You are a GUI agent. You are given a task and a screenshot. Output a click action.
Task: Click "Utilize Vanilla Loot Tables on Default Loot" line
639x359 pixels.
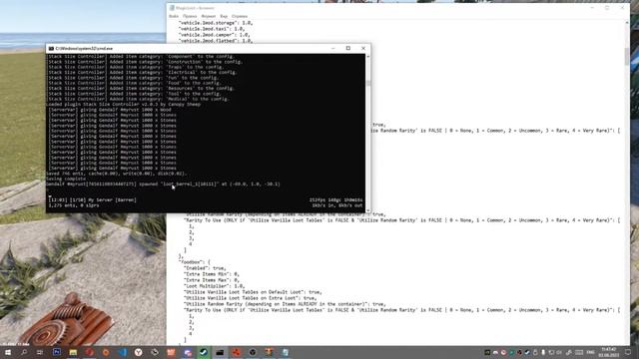(253, 292)
